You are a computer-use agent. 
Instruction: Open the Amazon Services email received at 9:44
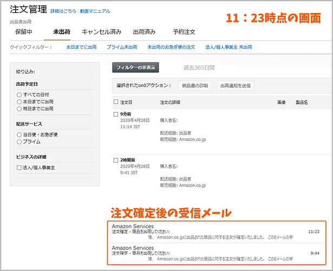click(x=217, y=254)
